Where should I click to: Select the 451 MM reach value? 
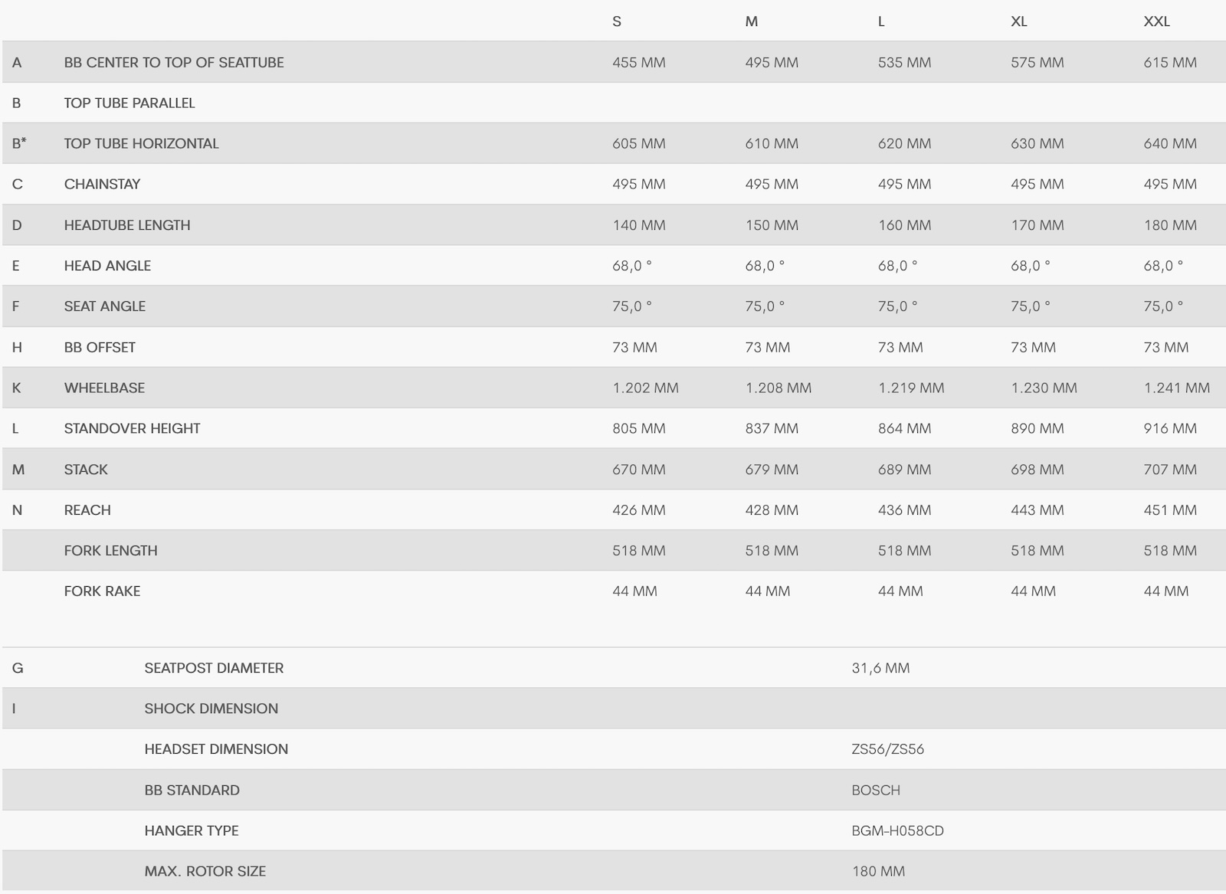pyautogui.click(x=1170, y=510)
